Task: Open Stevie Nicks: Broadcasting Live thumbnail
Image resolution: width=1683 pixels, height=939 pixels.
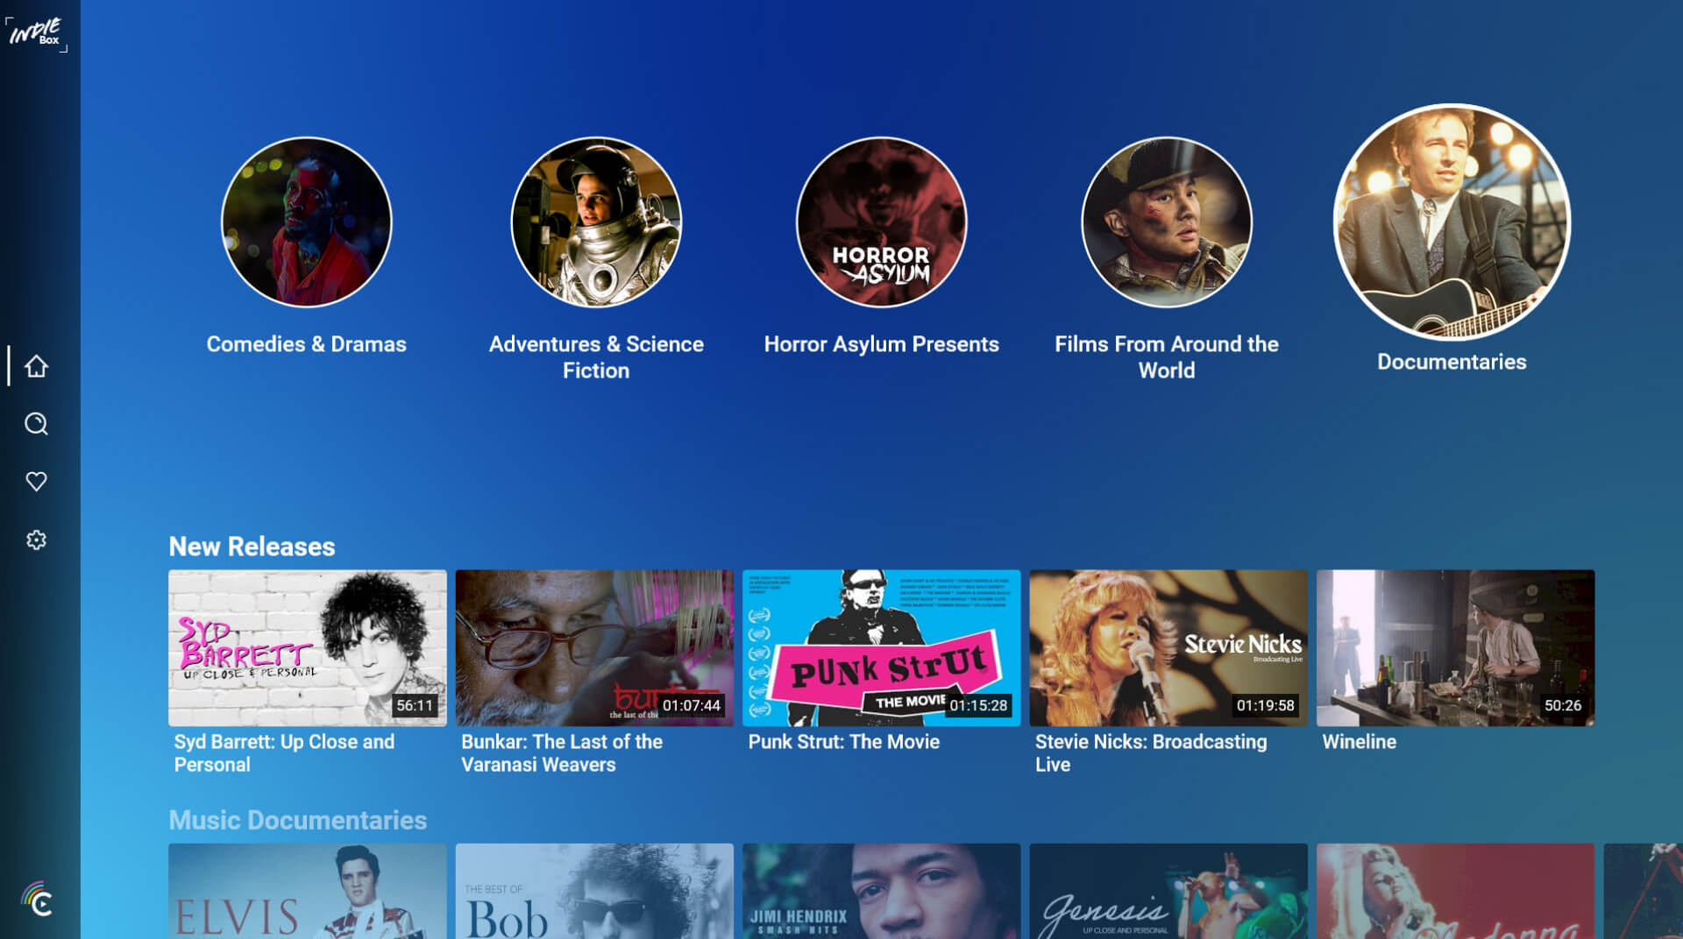Action: pyautogui.click(x=1168, y=647)
